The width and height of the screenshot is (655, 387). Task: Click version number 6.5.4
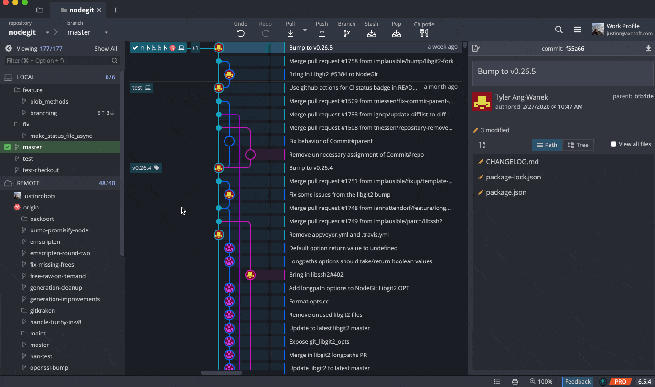click(645, 382)
